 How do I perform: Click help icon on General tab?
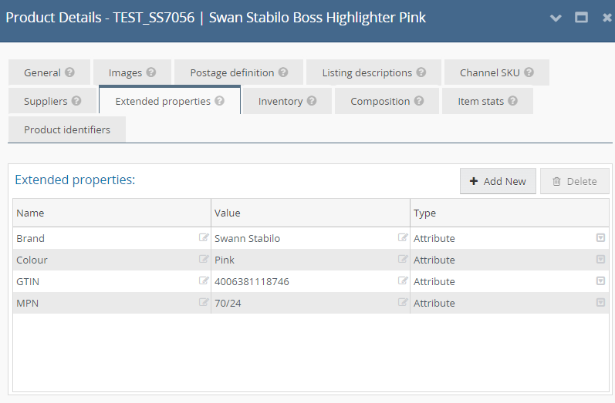[70, 72]
